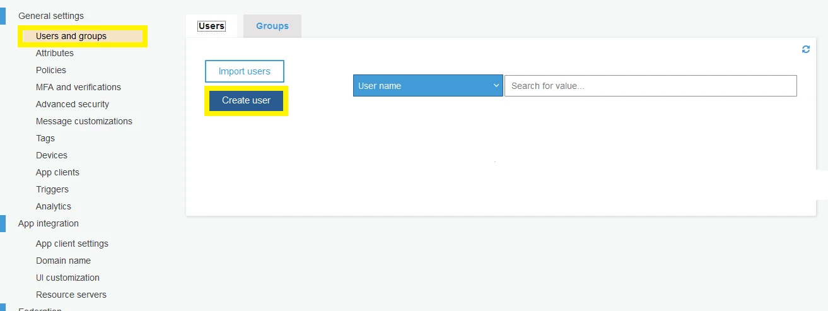Viewport: 828px width, 311px height.
Task: Click the Import users button
Action: [245, 71]
